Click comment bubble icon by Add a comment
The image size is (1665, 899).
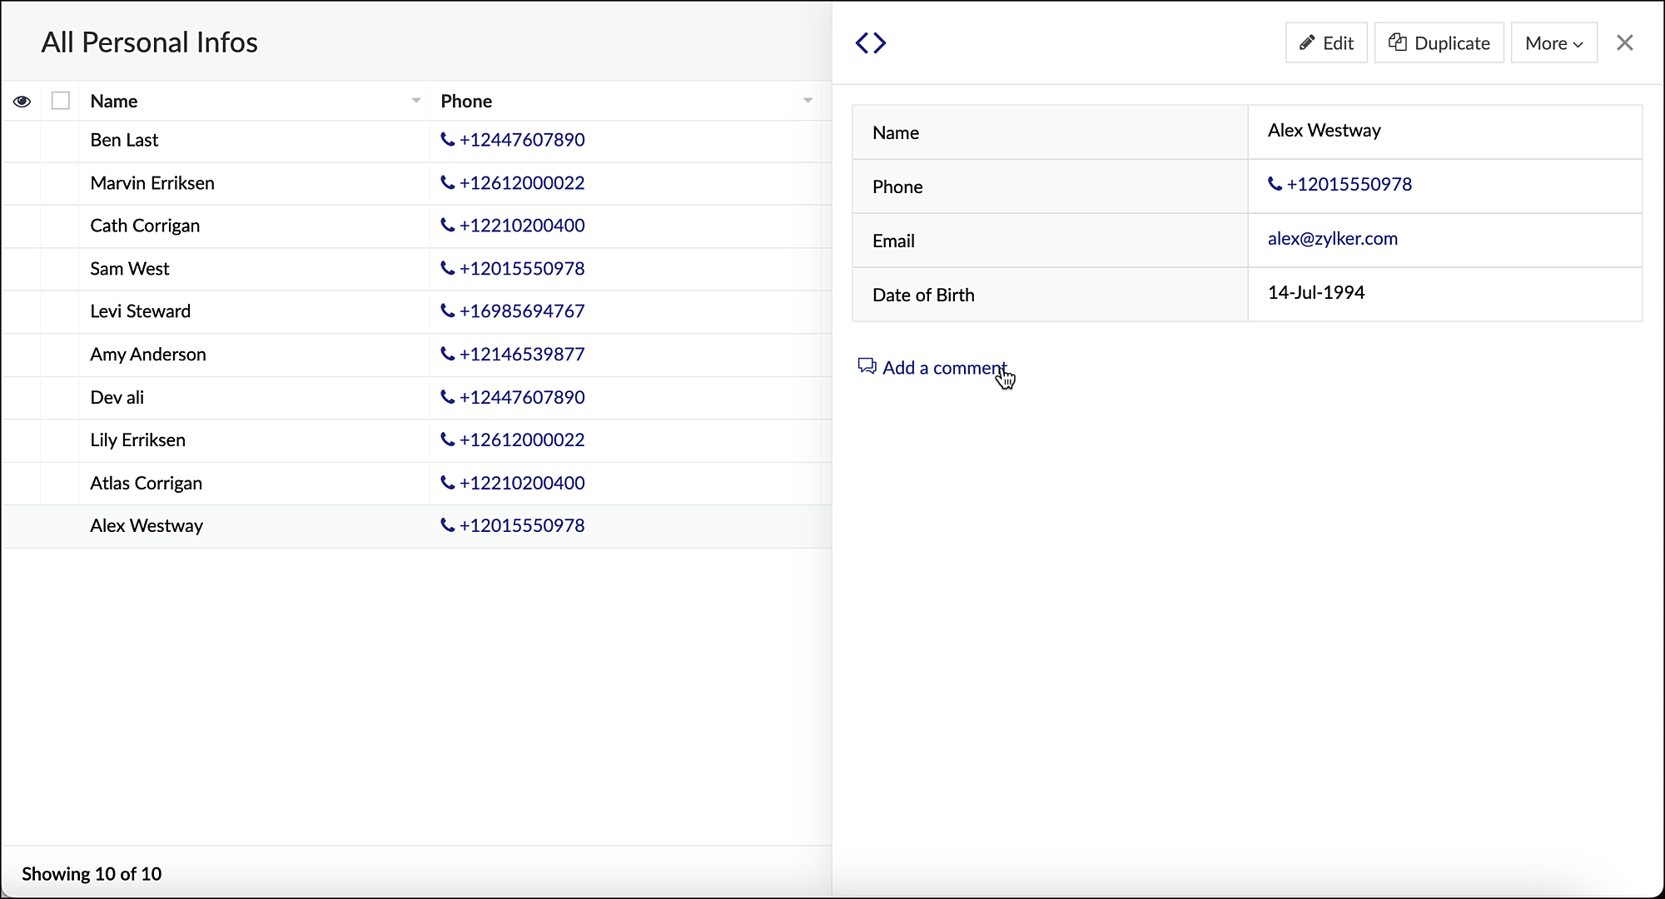[867, 366]
